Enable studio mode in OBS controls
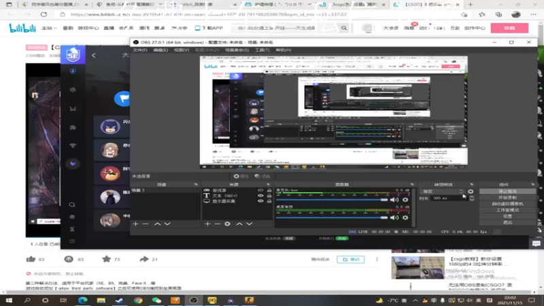Viewport: 544px width, 306px height. coord(507,210)
